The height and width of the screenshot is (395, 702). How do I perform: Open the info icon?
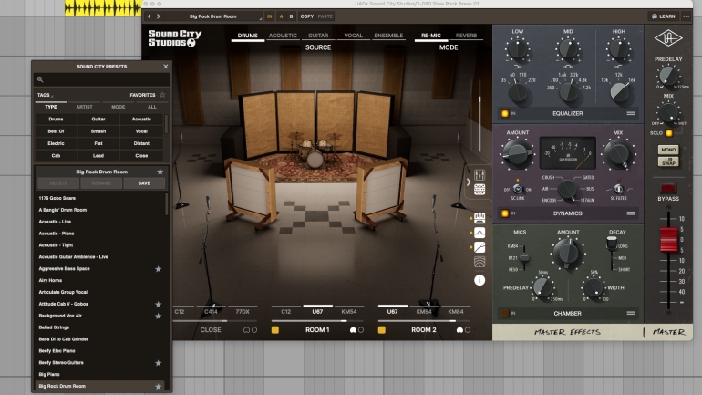click(480, 280)
